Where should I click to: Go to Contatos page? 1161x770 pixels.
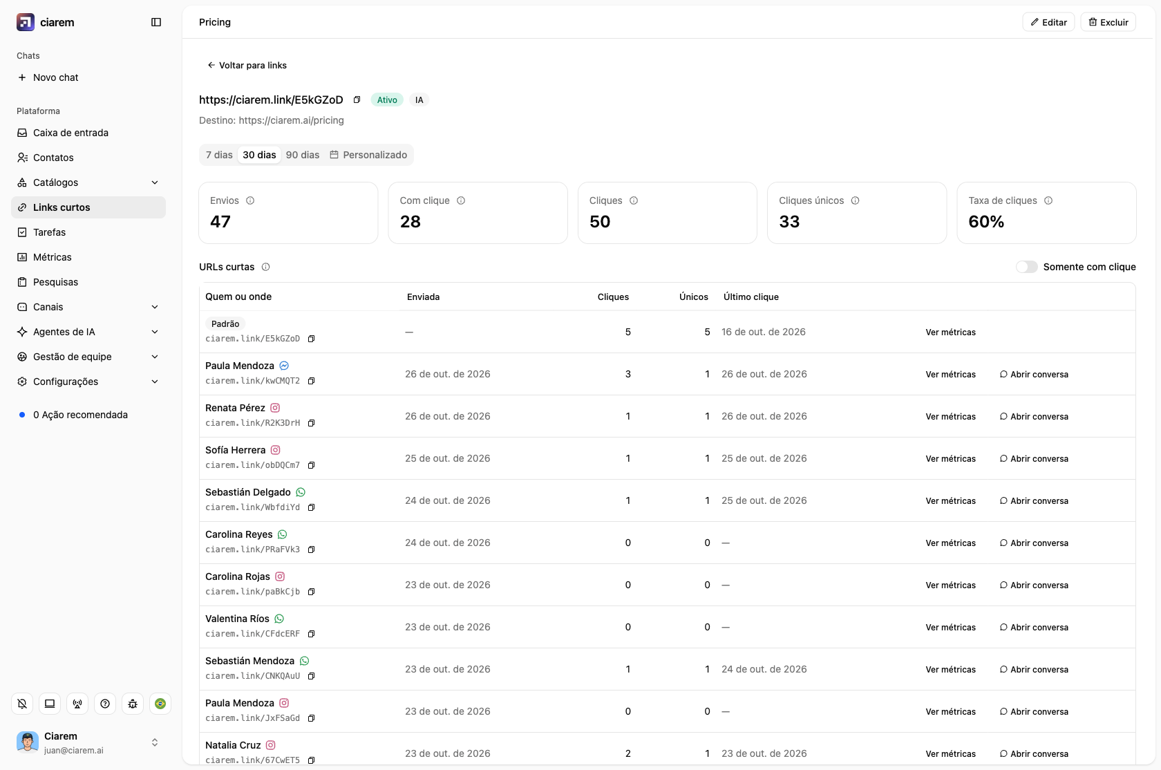(x=88, y=158)
